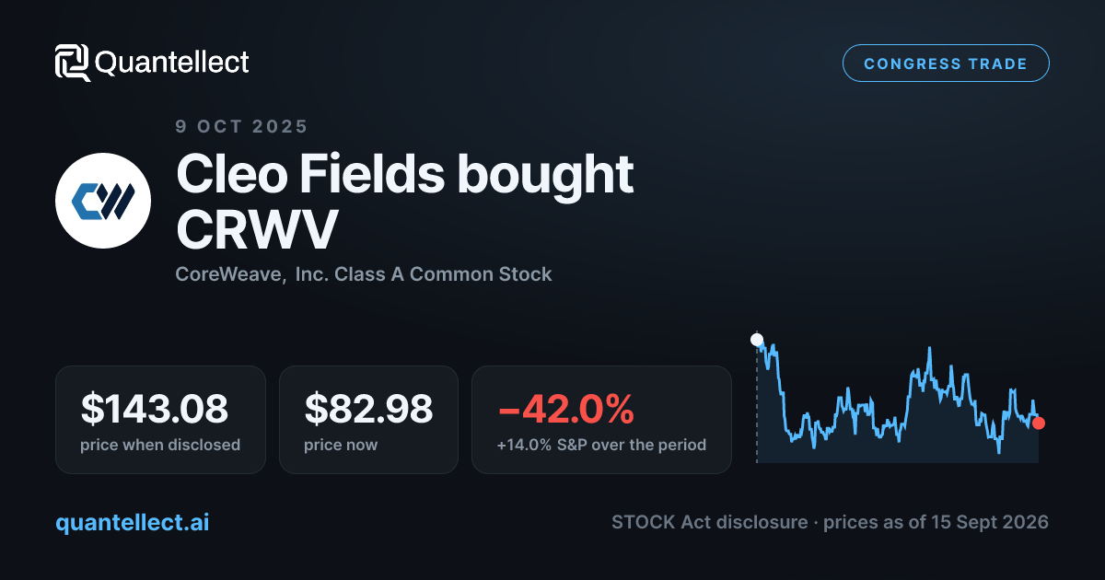Click the CoreWeave company logo
This screenshot has height=580, width=1105.
[103, 201]
